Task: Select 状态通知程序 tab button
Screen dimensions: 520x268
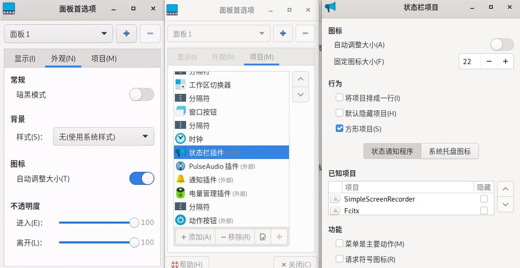Action: [x=392, y=151]
